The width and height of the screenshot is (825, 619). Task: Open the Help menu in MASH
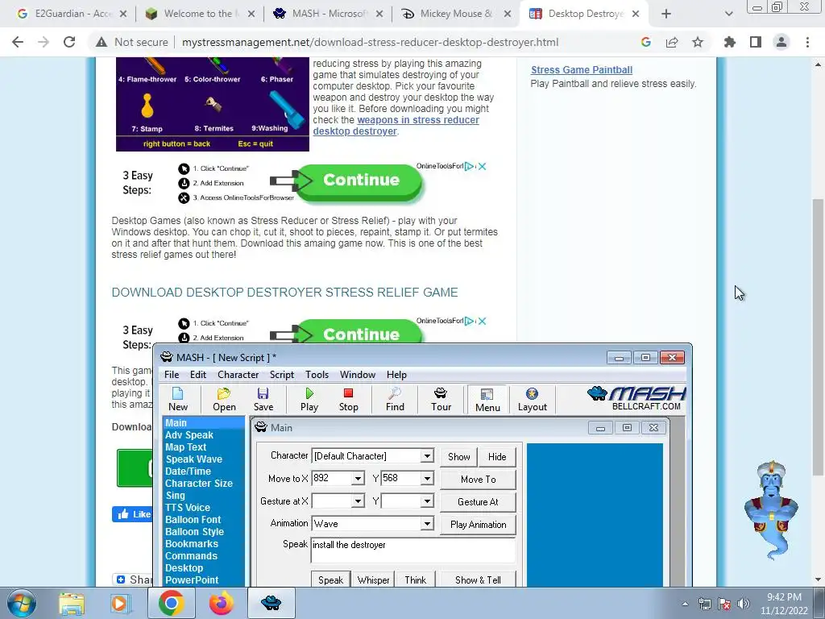pos(396,375)
